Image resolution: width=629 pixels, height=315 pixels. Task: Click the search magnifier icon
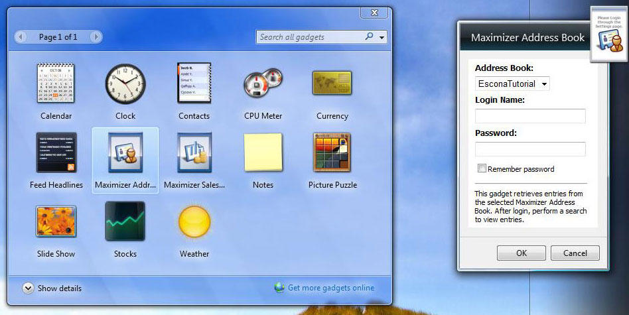pyautogui.click(x=369, y=36)
